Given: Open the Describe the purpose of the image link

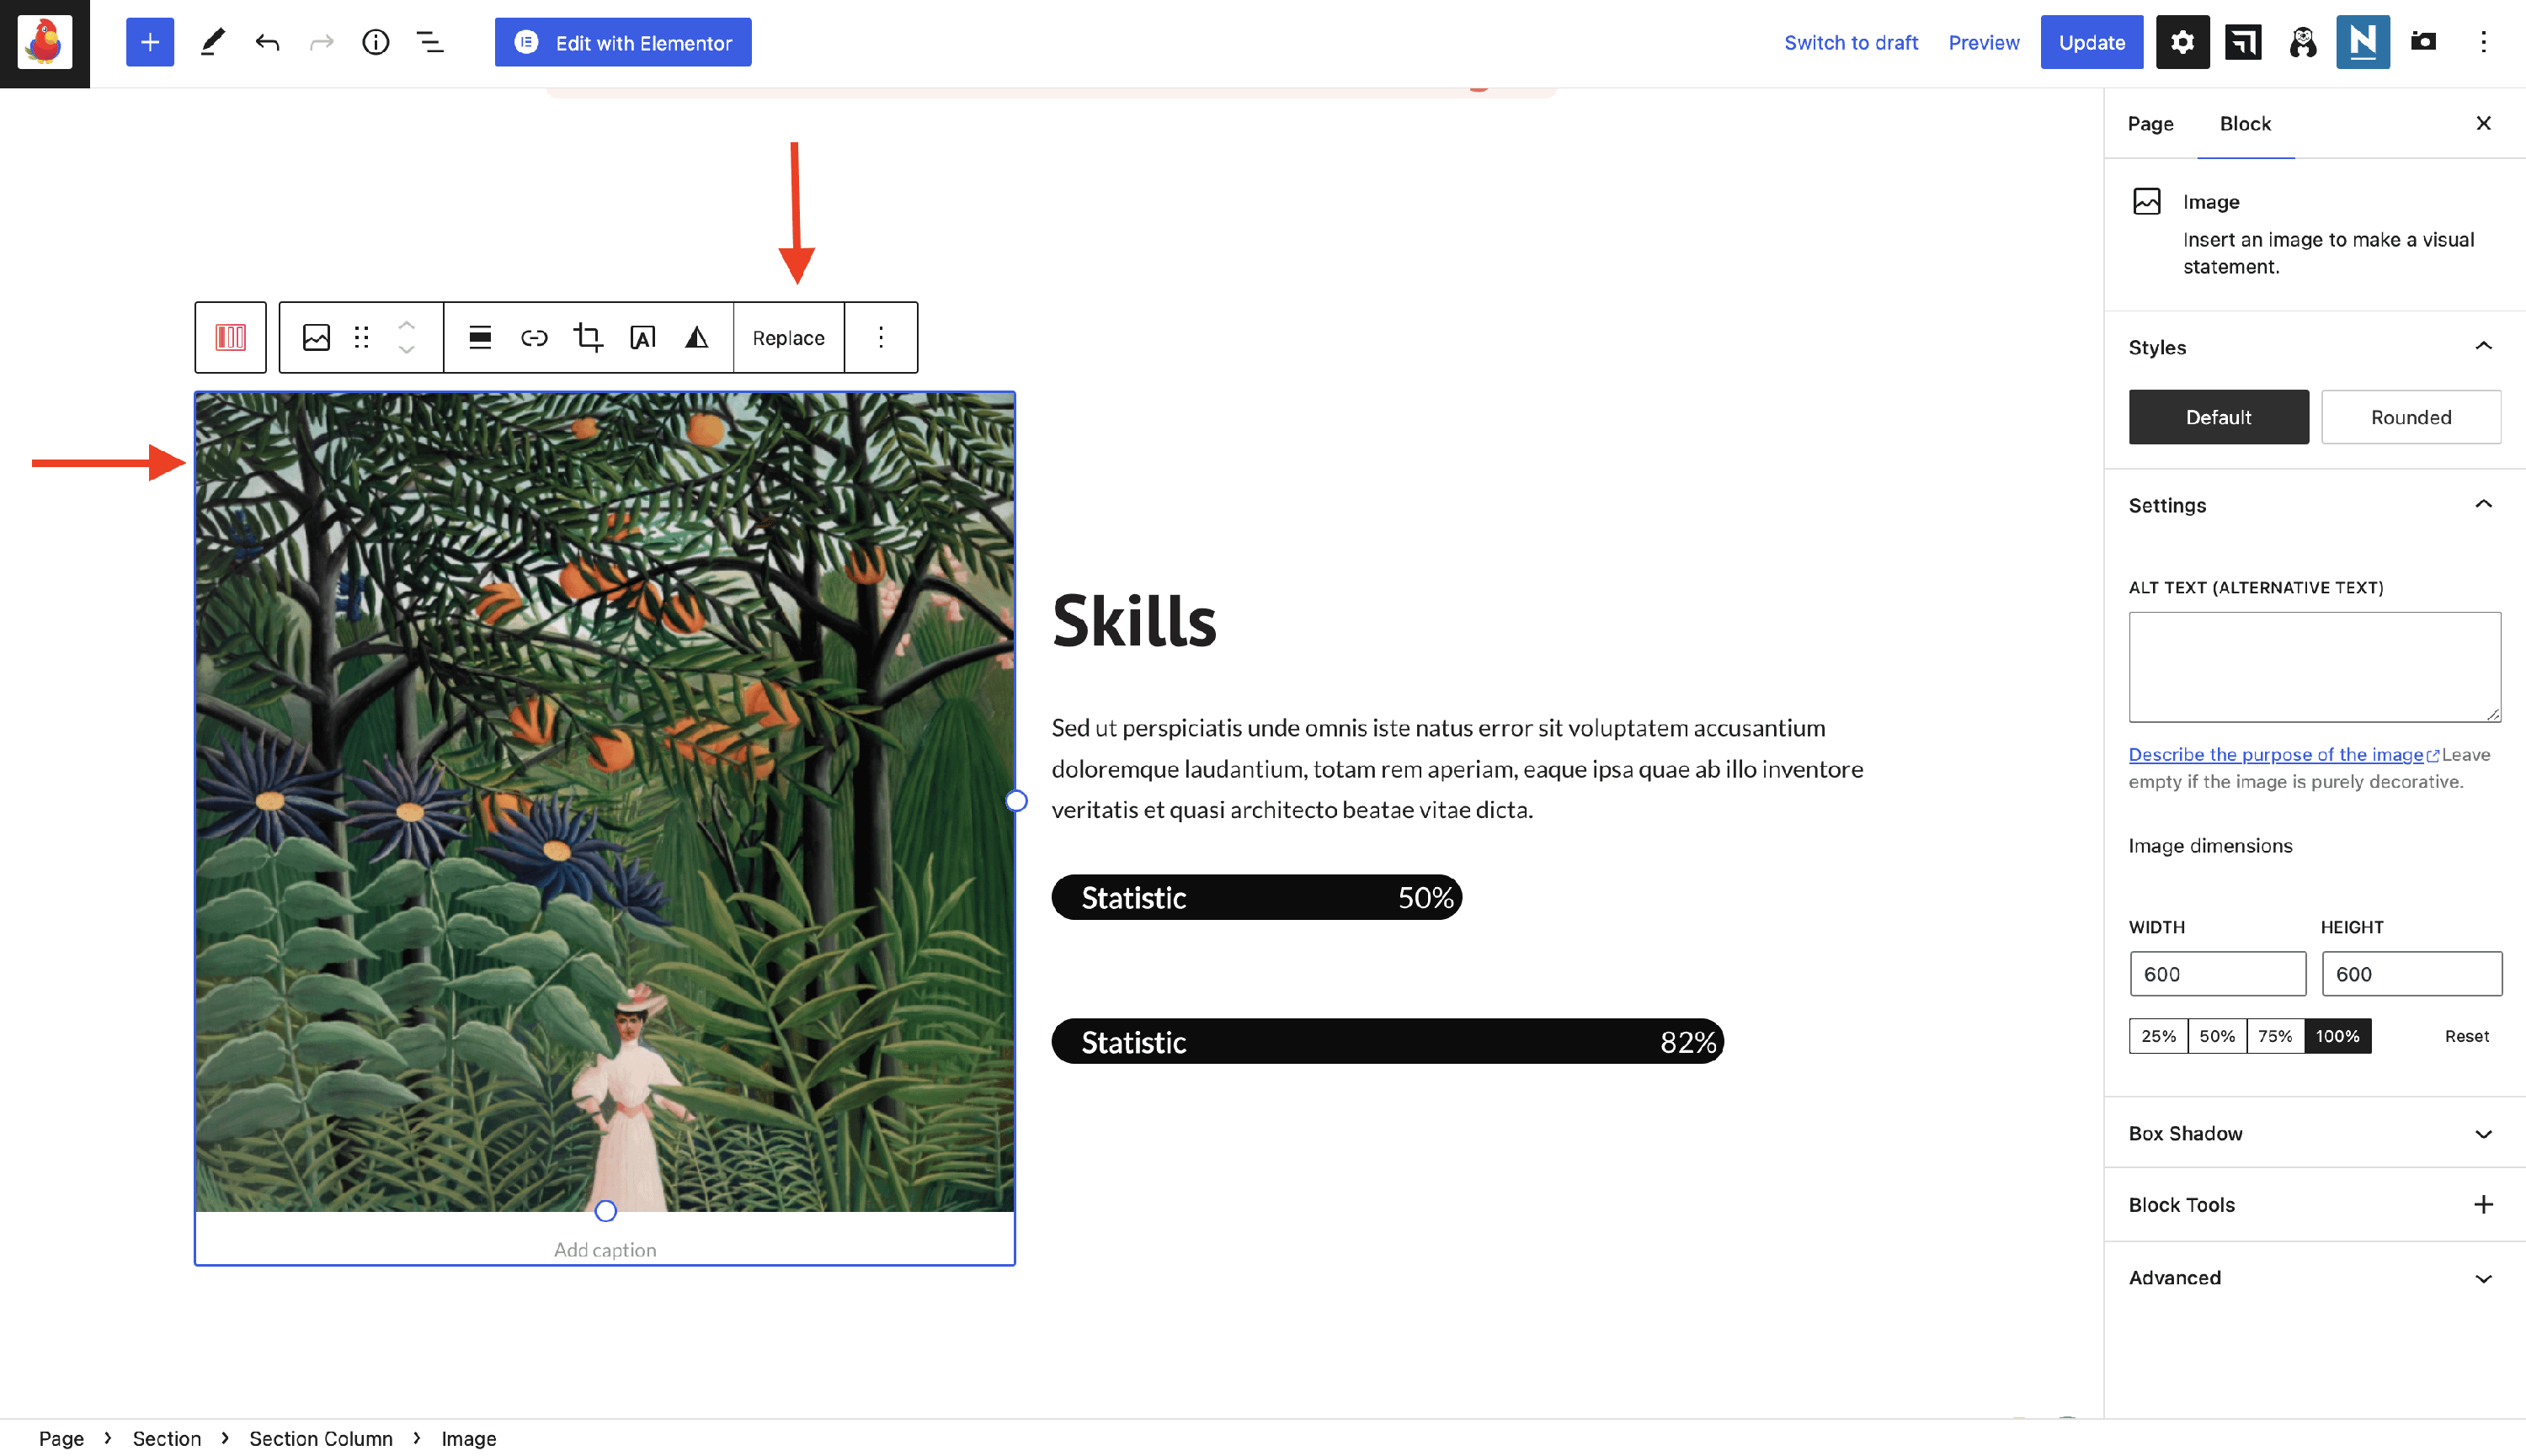Looking at the screenshot, I should [x=2275, y=755].
